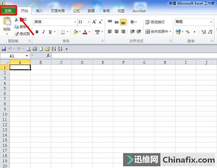Open the 宋体 font name dropdown
The image size is (217, 168).
click(75, 22)
